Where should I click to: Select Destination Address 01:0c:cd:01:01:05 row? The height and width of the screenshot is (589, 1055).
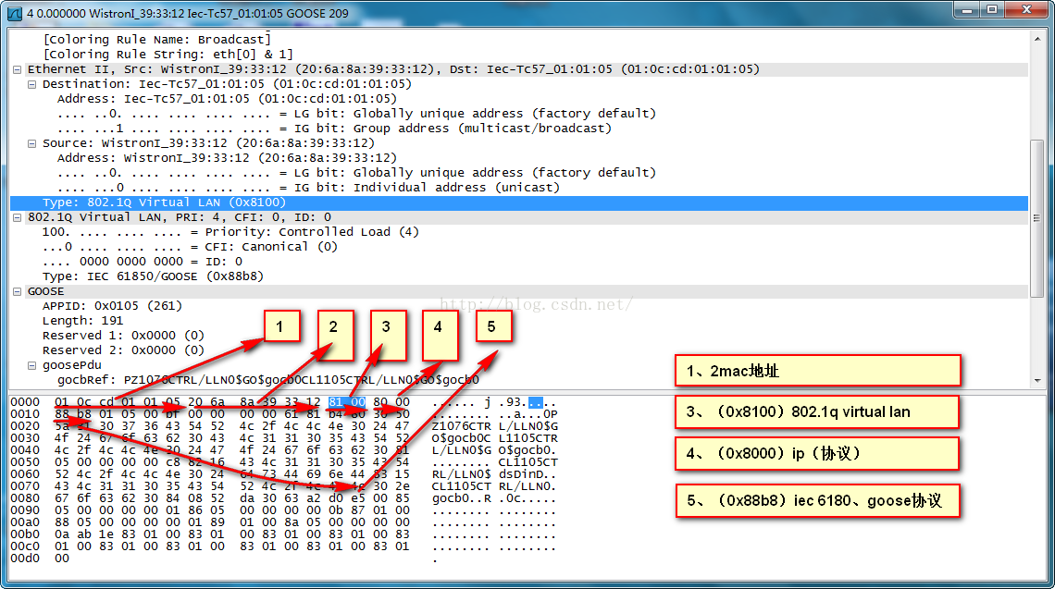pyautogui.click(x=227, y=99)
